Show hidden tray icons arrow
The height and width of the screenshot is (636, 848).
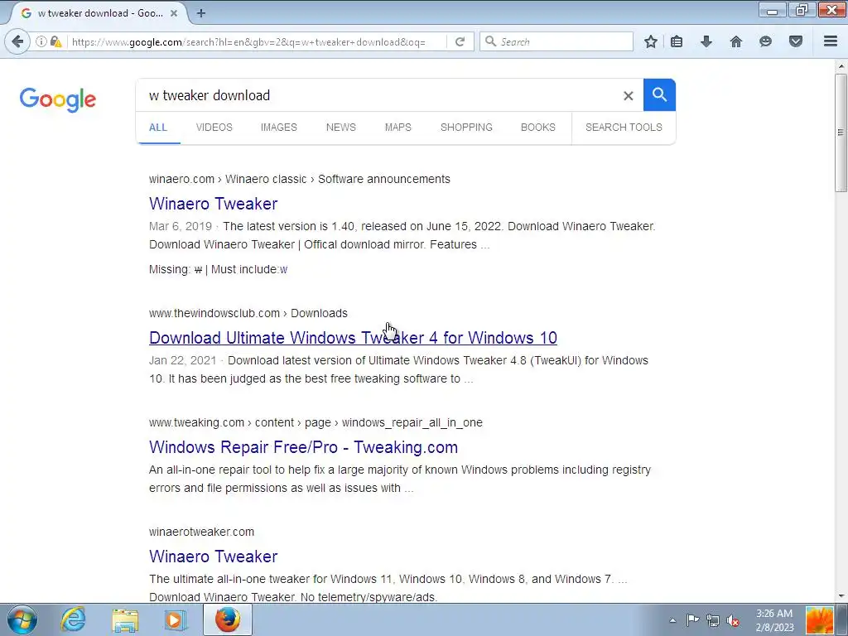(x=672, y=620)
